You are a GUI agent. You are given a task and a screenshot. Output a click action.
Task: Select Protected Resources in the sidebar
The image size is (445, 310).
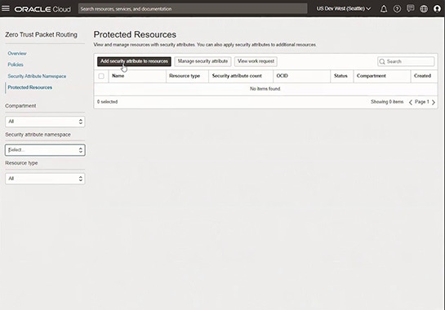pyautogui.click(x=29, y=87)
